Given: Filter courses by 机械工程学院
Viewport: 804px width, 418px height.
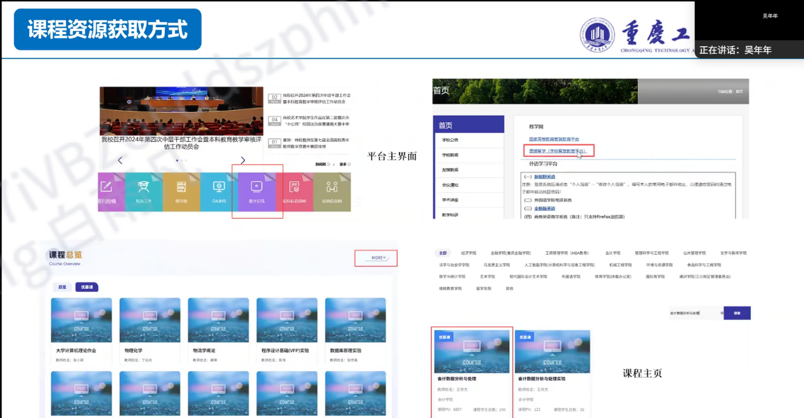Looking at the screenshot, I should 621,265.
